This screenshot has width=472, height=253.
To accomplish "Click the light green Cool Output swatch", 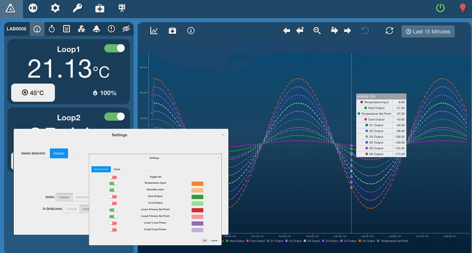I will coord(198,203).
